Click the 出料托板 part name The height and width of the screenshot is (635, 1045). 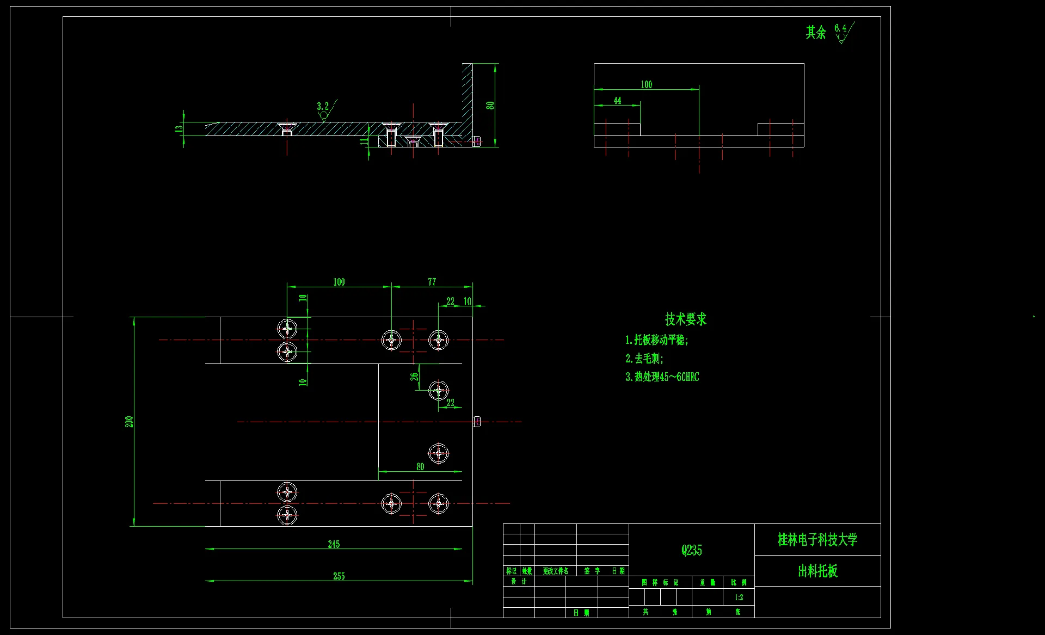click(817, 571)
